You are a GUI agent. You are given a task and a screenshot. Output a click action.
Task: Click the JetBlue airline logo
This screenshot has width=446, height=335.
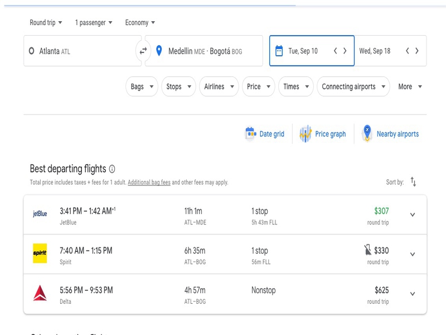click(40, 214)
